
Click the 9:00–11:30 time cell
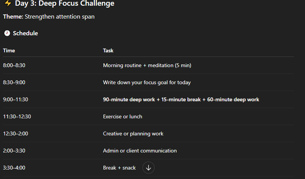pyautogui.click(x=16, y=99)
